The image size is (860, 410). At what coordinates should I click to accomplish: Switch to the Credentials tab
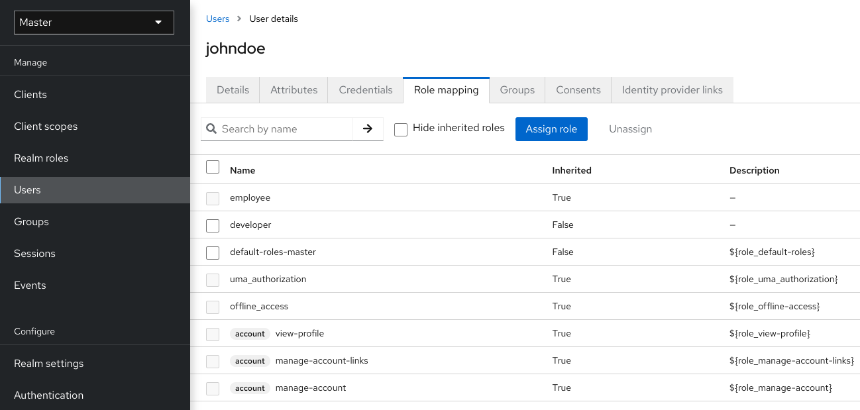click(x=365, y=89)
